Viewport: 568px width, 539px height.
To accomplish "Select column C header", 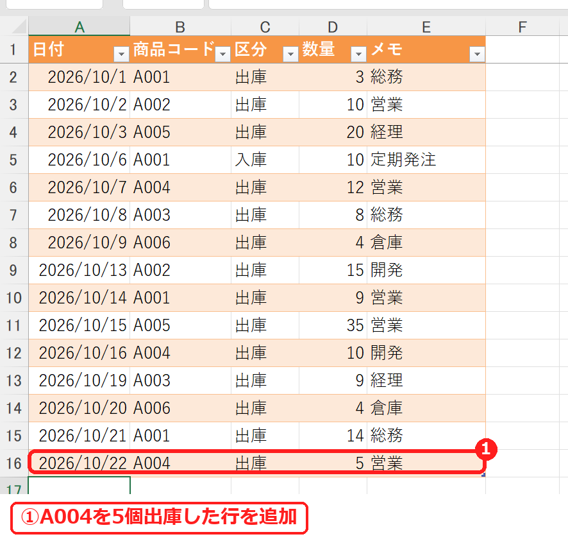I will (x=265, y=26).
